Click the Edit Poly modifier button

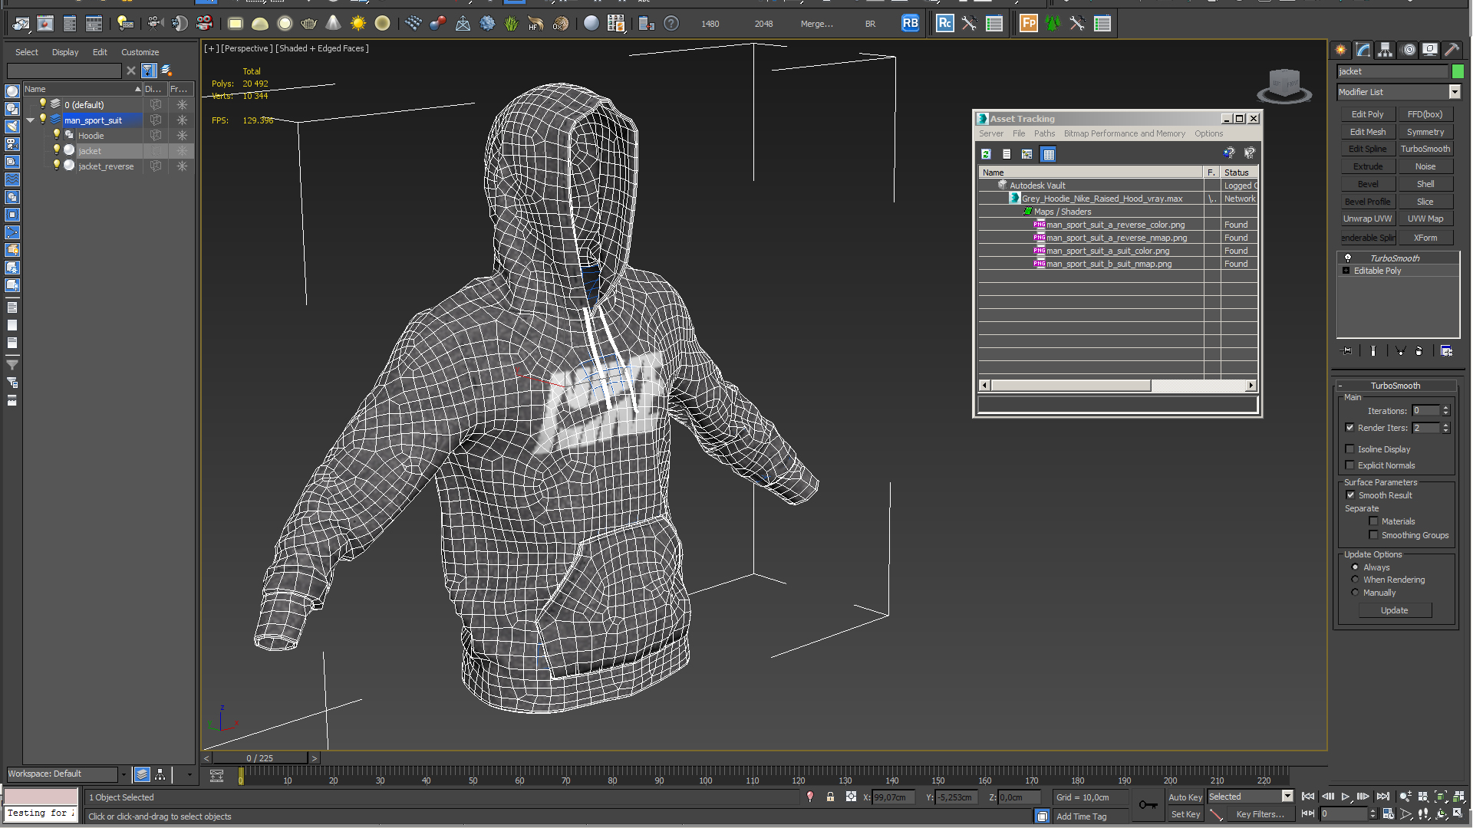(x=1367, y=114)
